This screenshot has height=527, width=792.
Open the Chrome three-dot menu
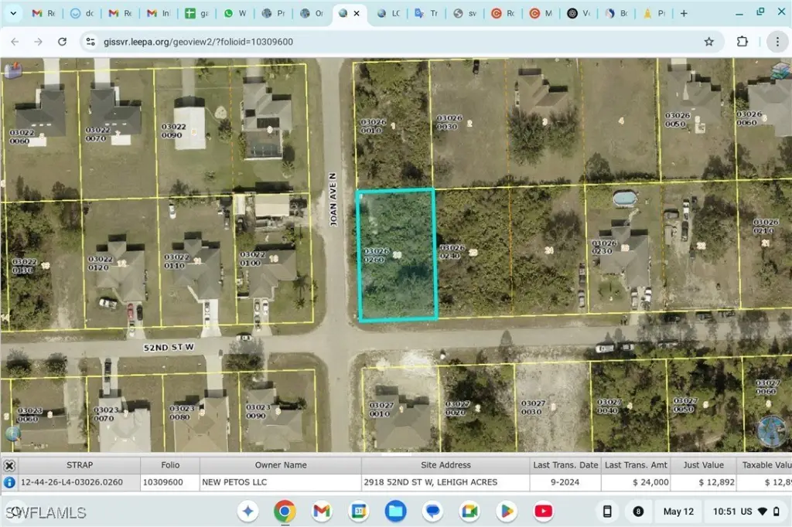[x=777, y=42]
